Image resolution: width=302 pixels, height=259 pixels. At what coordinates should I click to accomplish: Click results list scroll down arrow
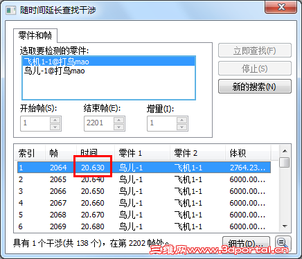pos(285,226)
